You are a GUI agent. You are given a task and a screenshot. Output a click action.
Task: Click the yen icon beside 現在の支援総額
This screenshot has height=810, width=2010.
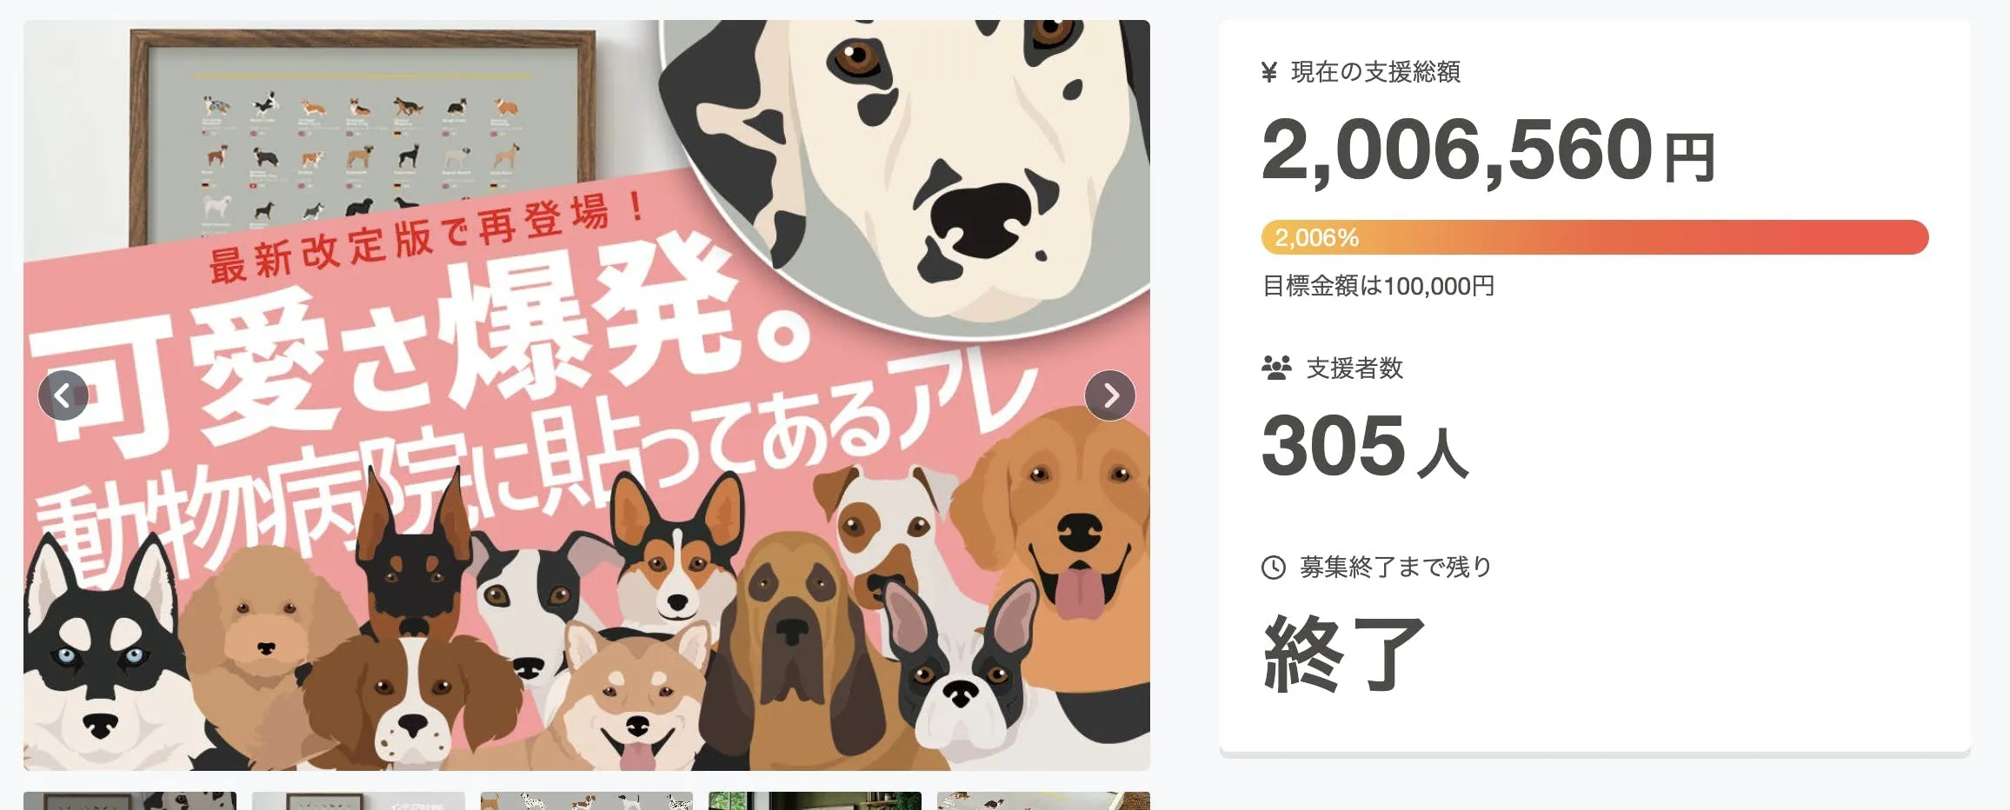coord(1269,72)
